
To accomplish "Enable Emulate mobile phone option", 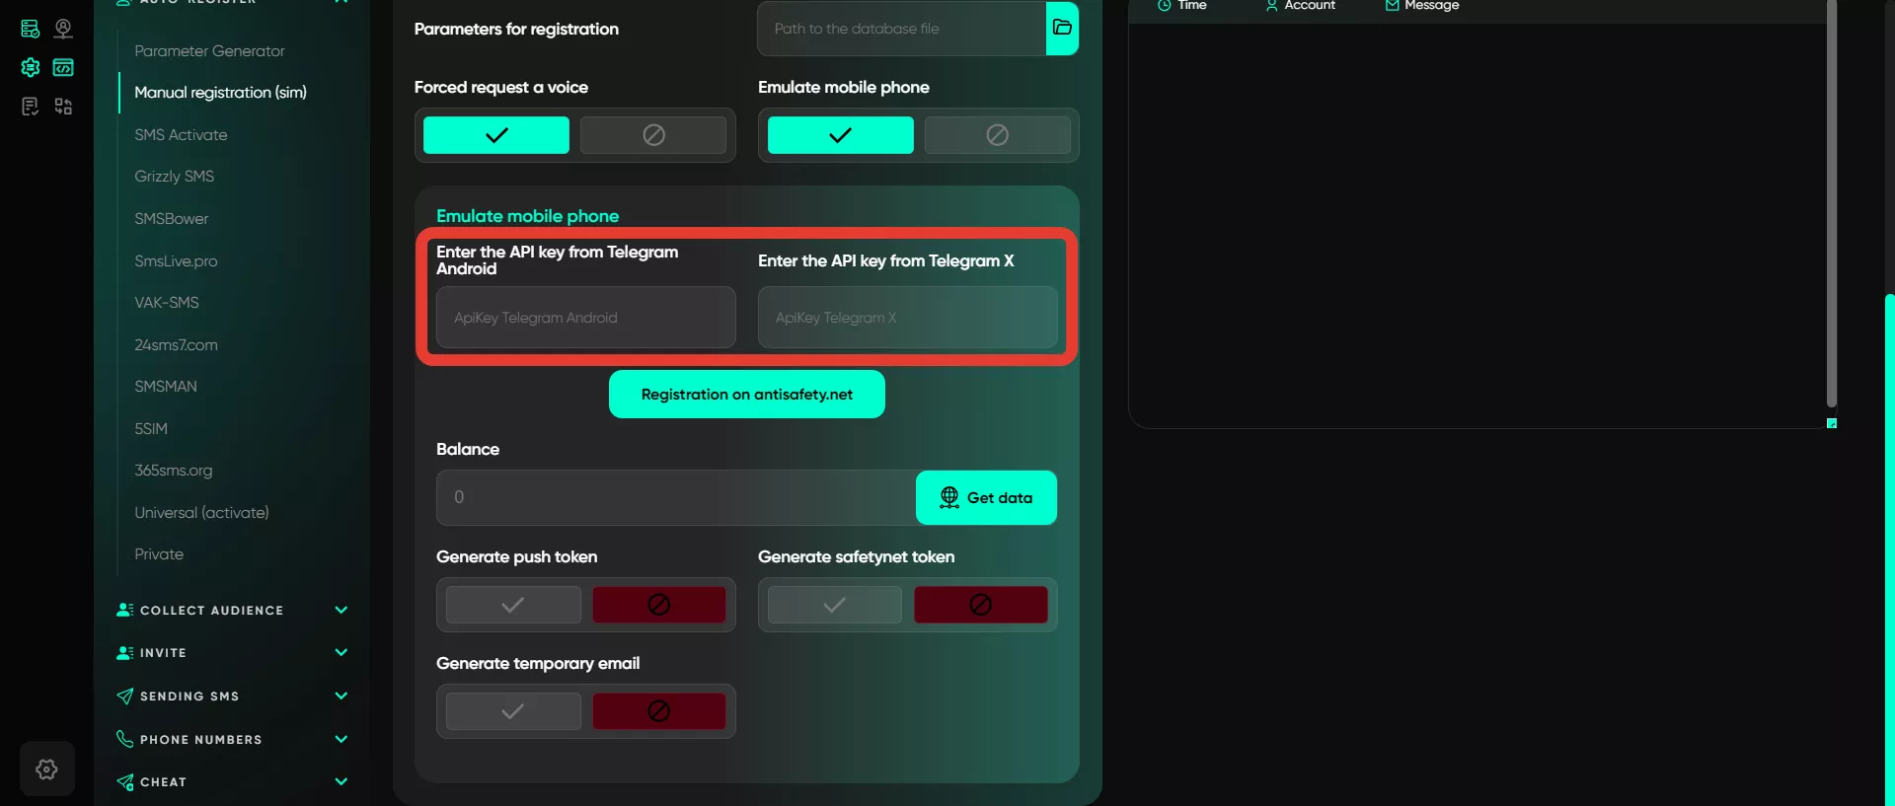I will pyautogui.click(x=841, y=135).
